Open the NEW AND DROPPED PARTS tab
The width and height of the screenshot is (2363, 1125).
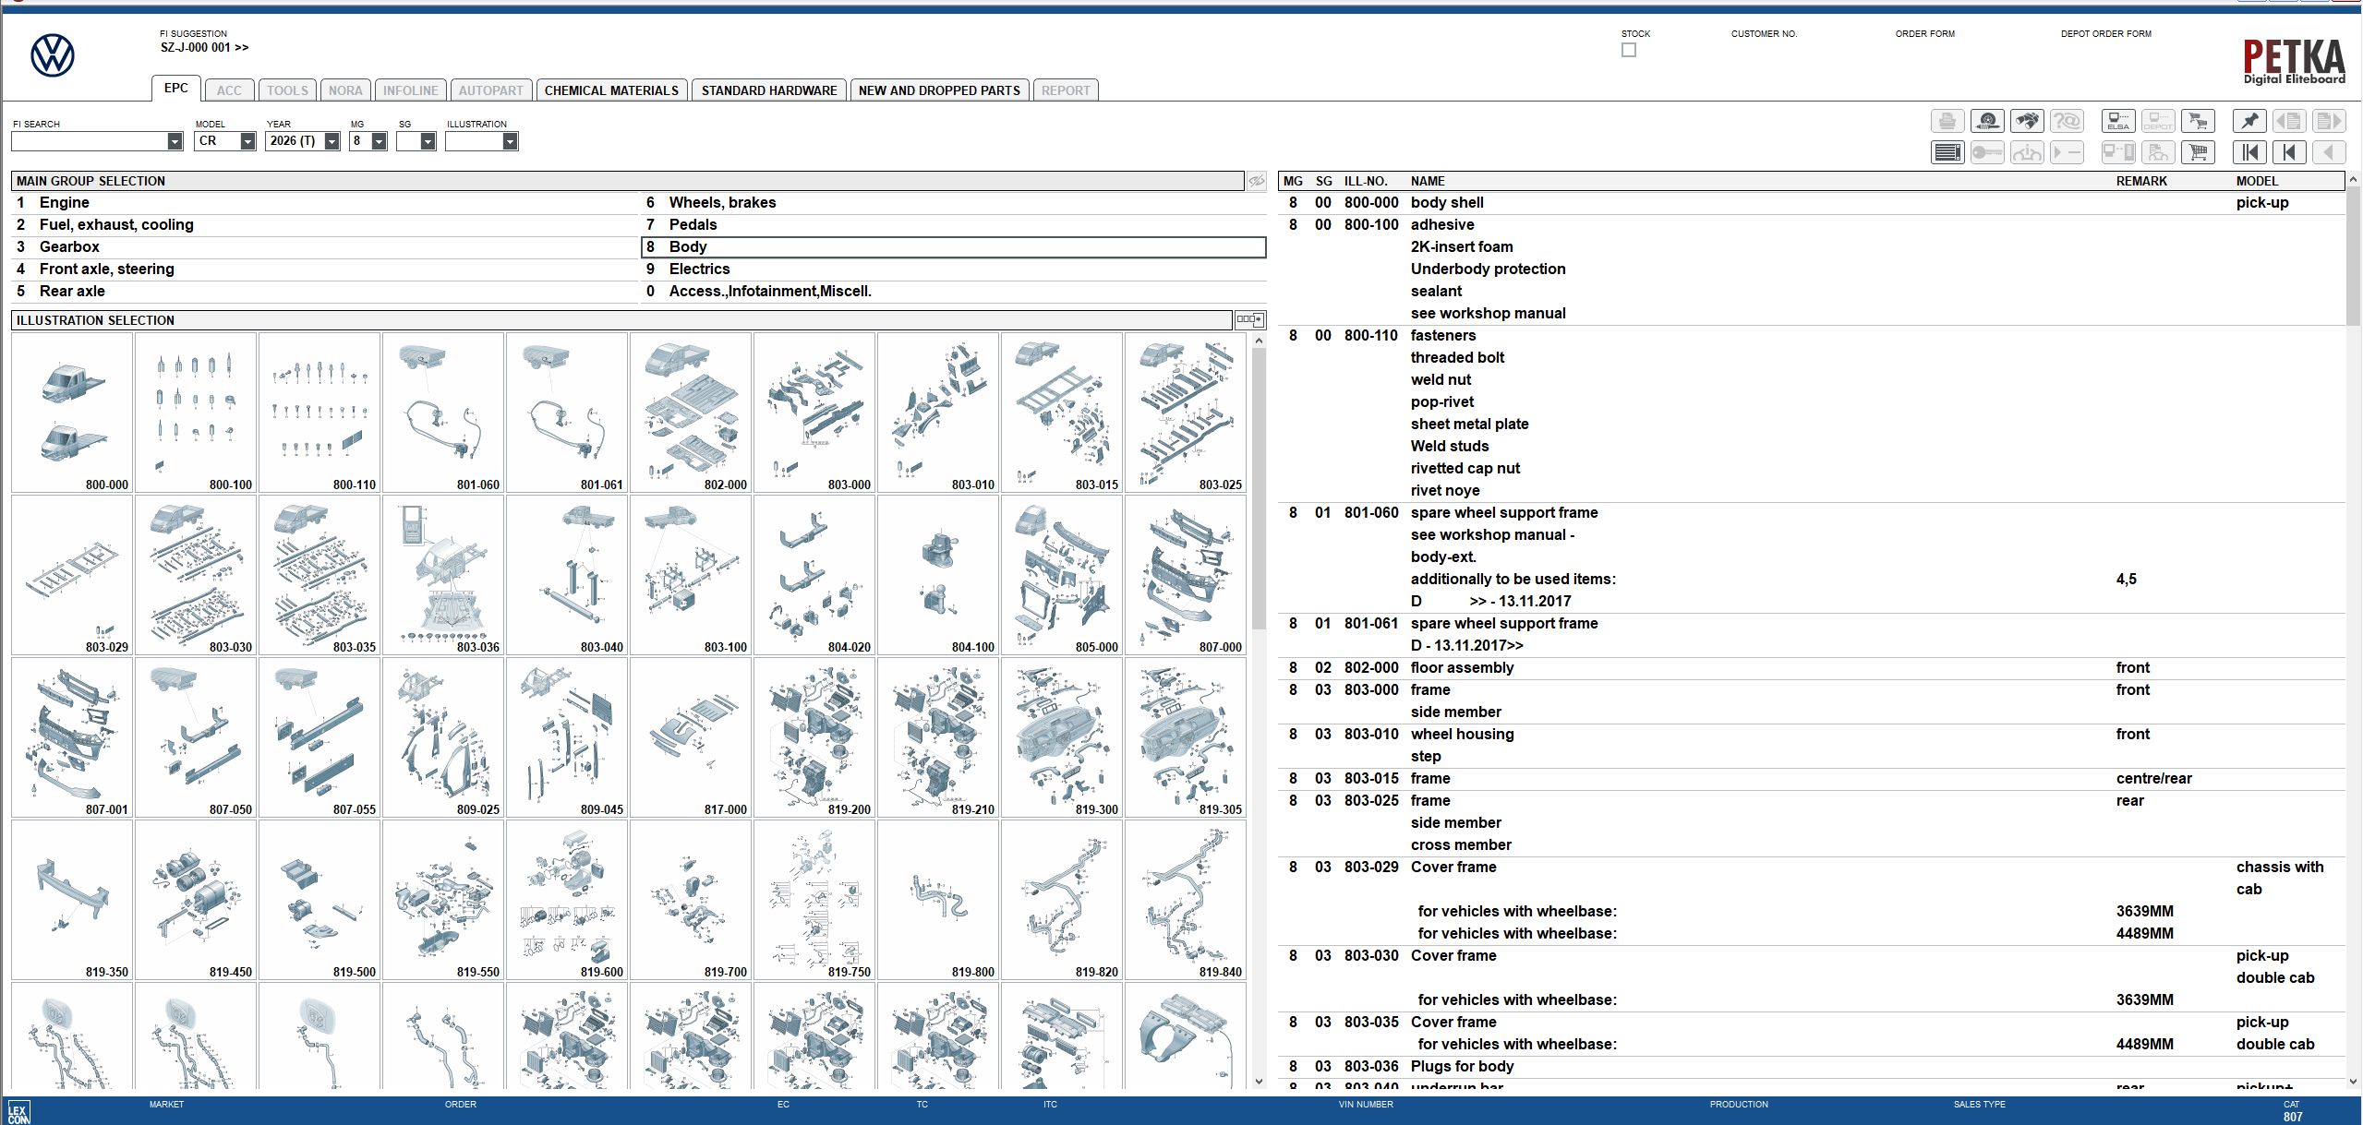tap(938, 90)
